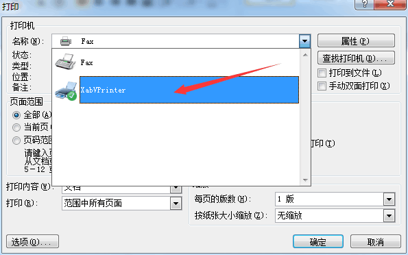Click the XabVPrinter printer icon

(66, 90)
